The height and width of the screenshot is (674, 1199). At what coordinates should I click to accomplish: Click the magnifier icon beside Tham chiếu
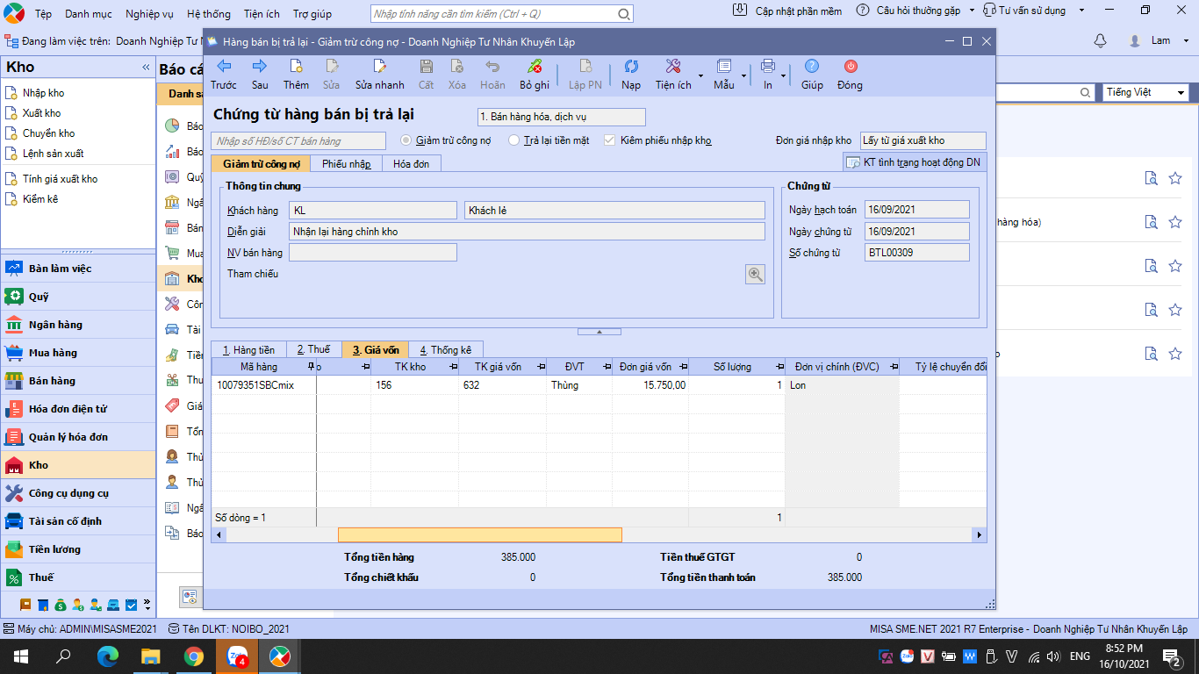pyautogui.click(x=755, y=274)
